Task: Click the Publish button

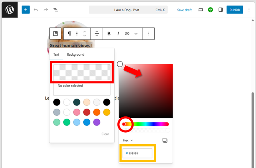Action: [235, 10]
